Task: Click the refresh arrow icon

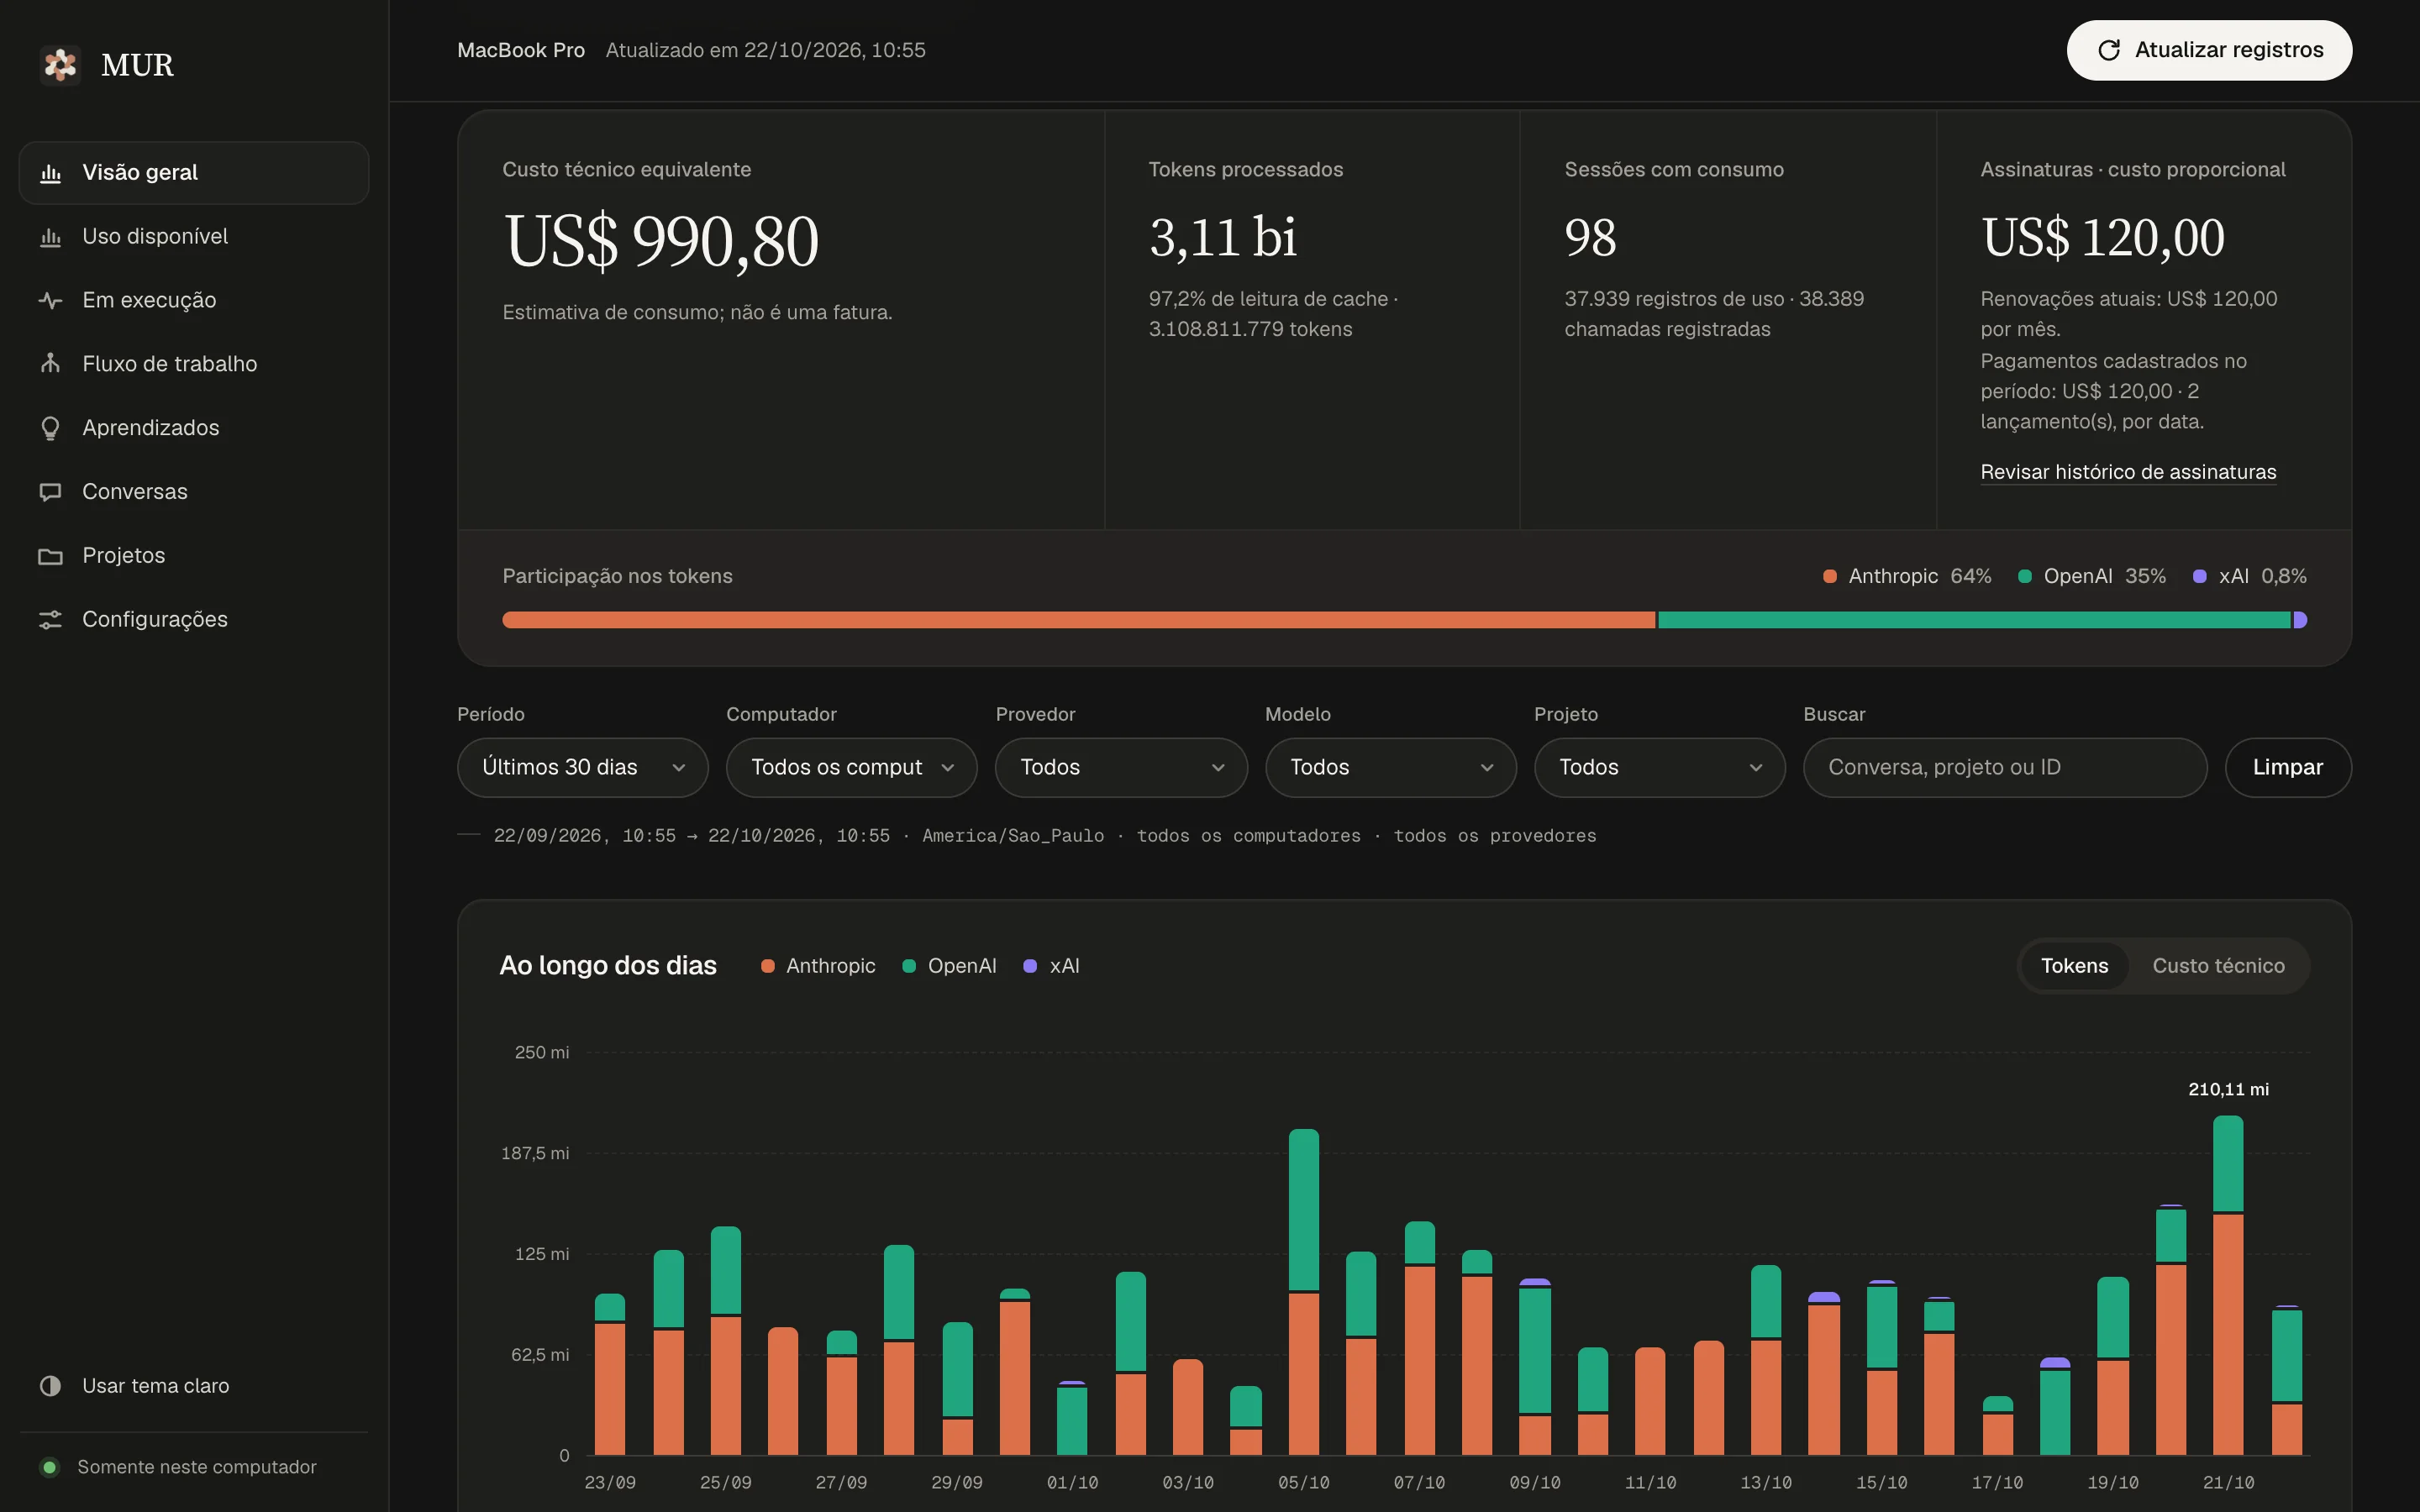Action: 2109,50
